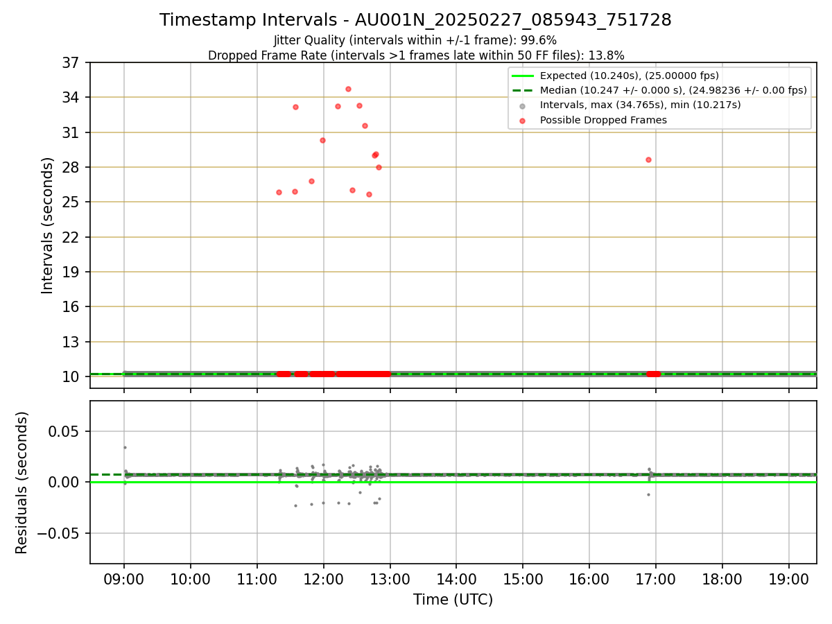Click the 19:00 time tick label
Screen dimensions: 832x624
pos(789,580)
